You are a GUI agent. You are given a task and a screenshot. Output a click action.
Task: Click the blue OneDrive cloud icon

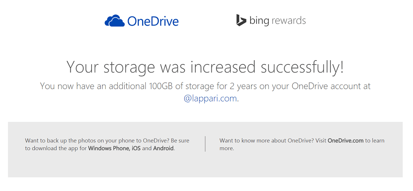click(x=114, y=21)
